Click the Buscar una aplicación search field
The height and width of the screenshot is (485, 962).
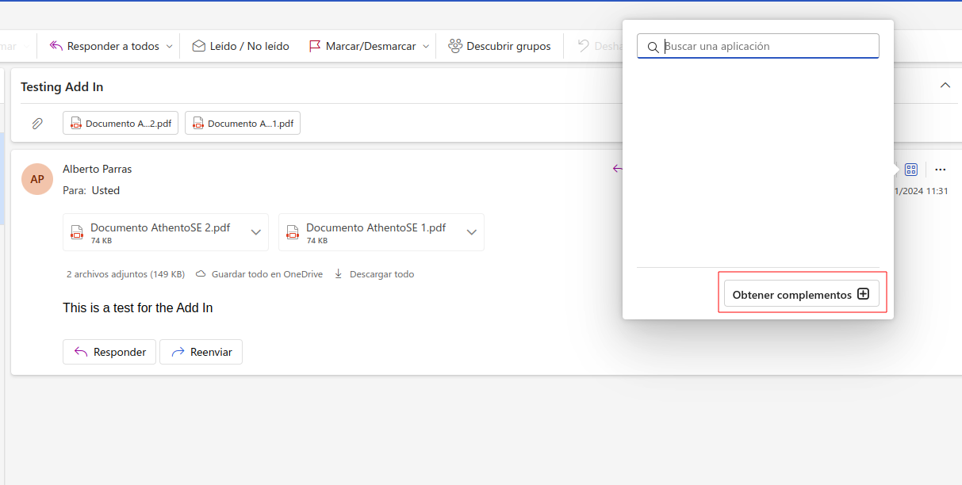coord(765,46)
